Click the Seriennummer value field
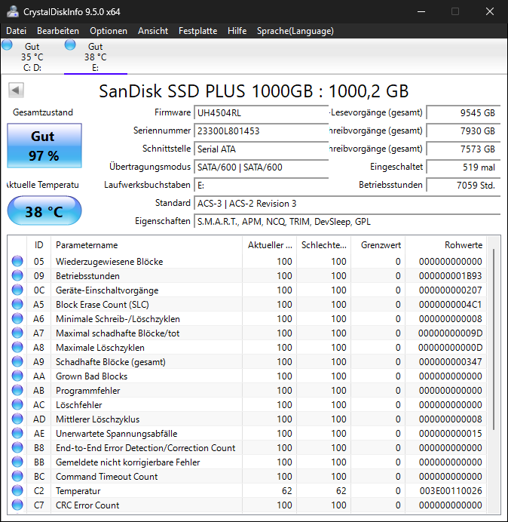The width and height of the screenshot is (508, 522). (261, 130)
